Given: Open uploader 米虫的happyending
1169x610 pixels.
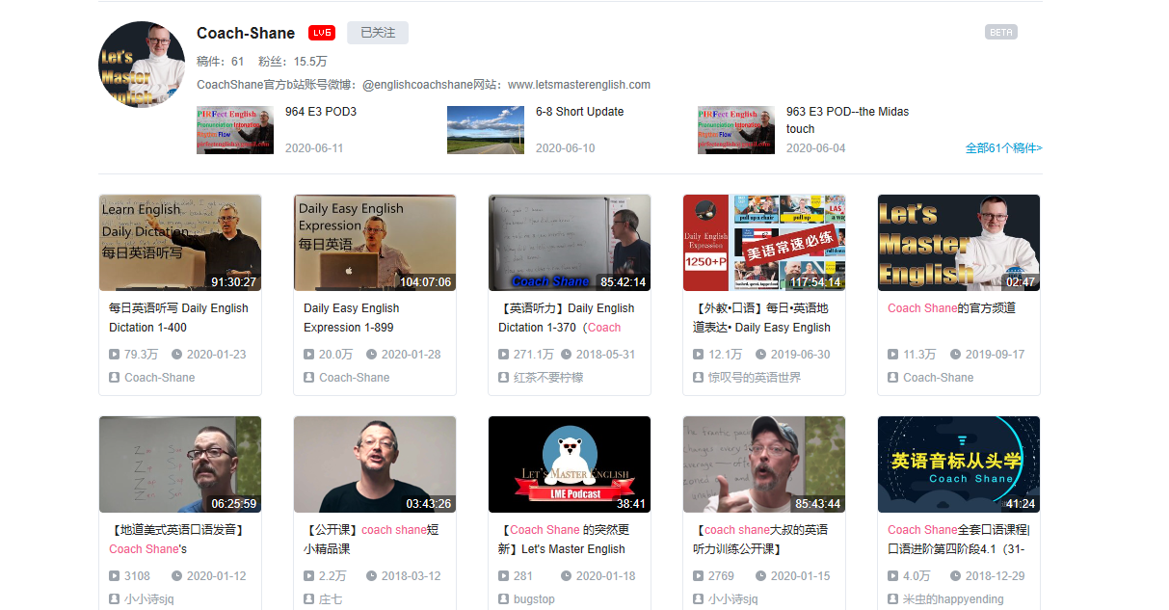Looking at the screenshot, I should coord(953,599).
